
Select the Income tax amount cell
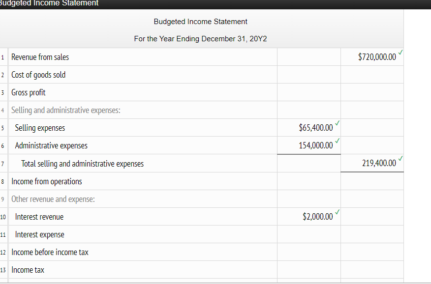click(x=308, y=270)
